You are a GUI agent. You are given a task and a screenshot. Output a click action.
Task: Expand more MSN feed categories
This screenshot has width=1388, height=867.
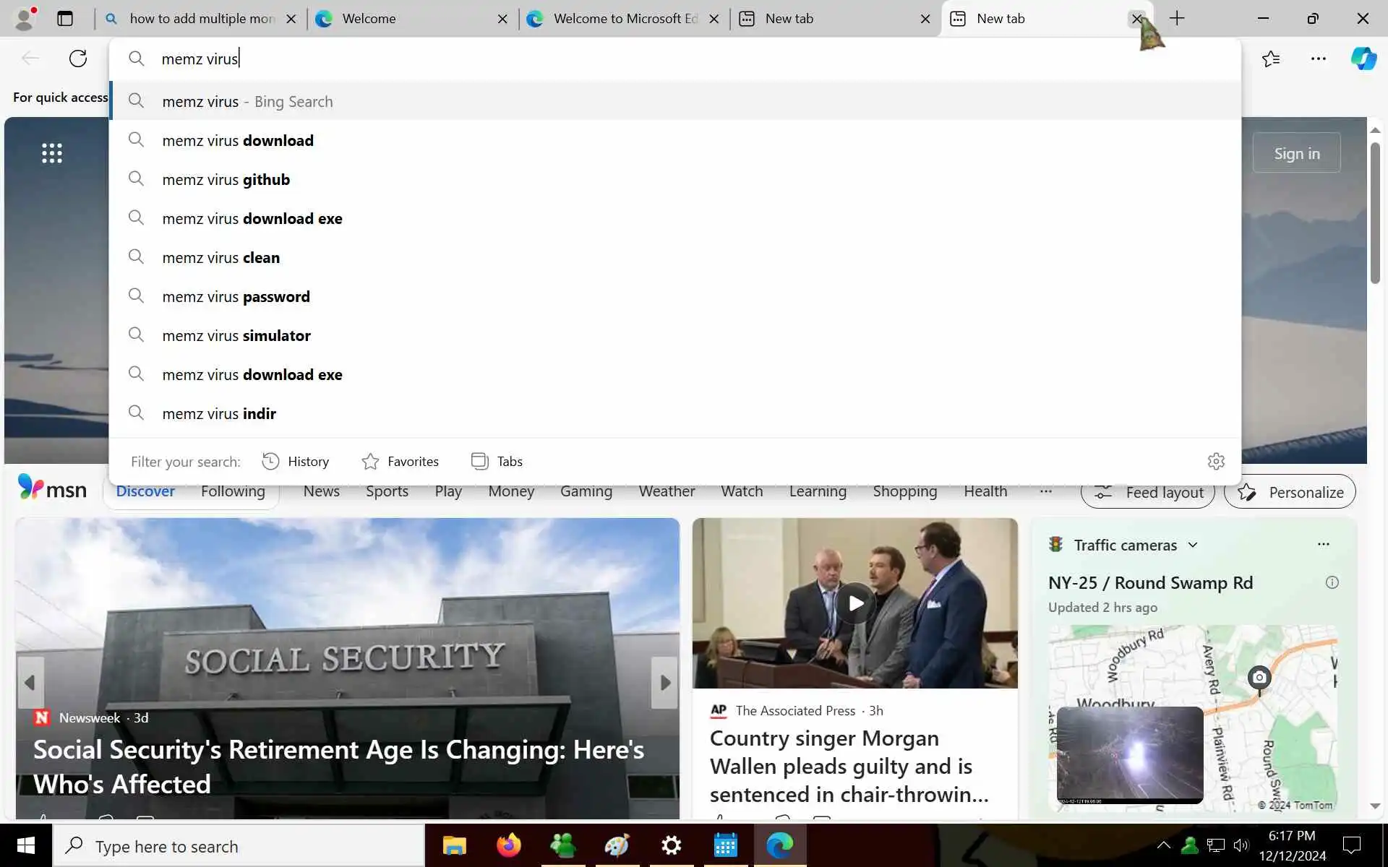(x=1045, y=491)
